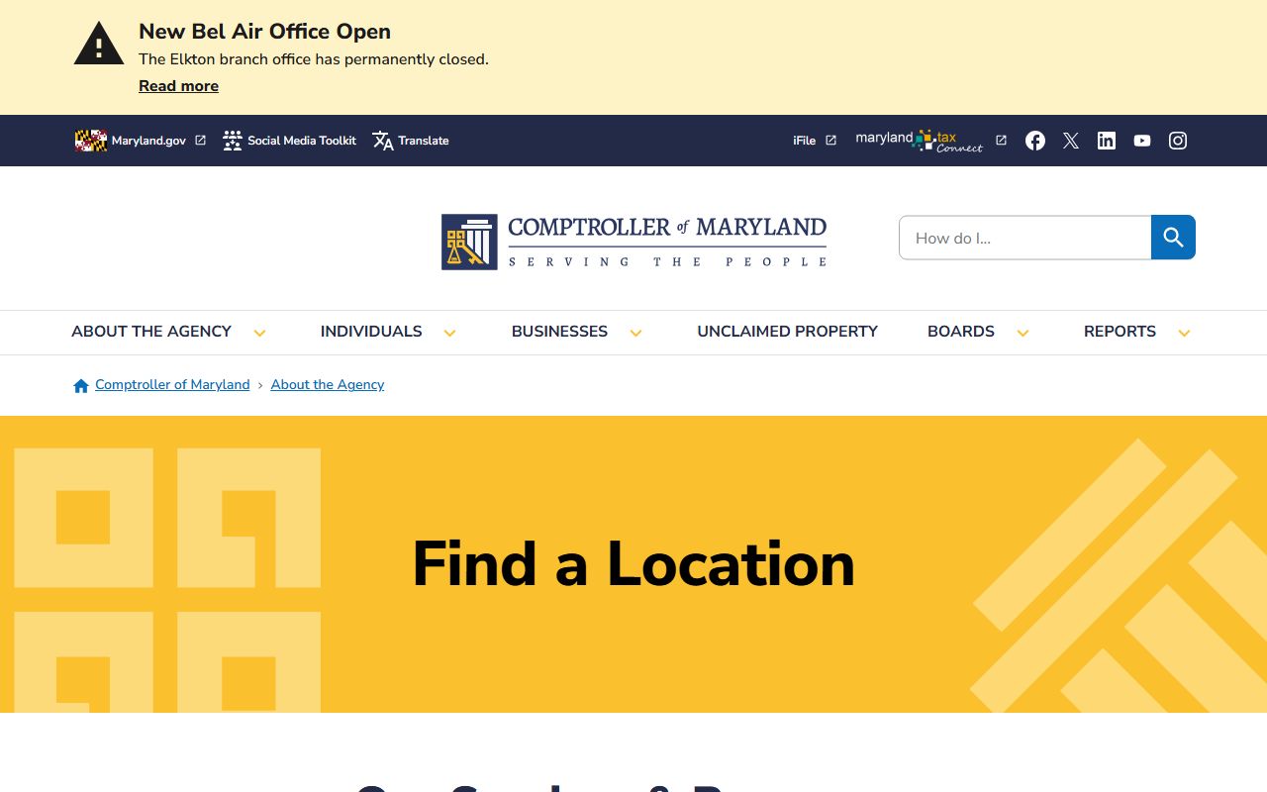Open Read more alert link
Viewport: 1267px width, 792px height.
tap(178, 86)
